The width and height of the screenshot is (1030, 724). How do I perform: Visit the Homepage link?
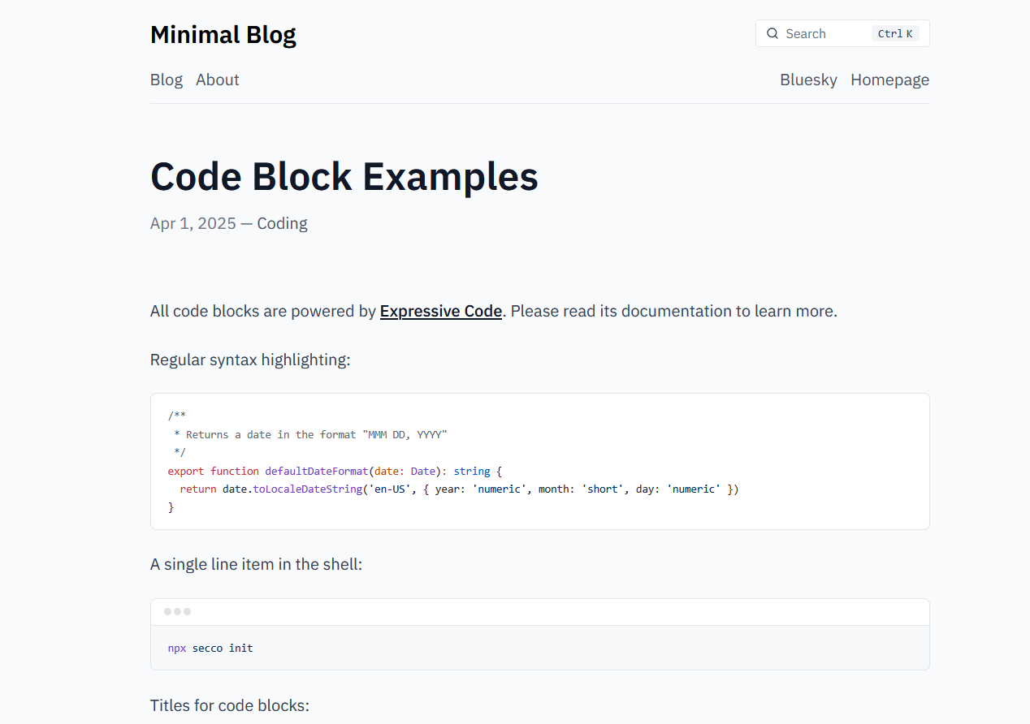889,80
